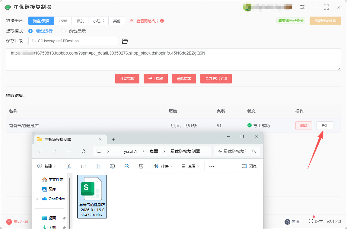347x229 pixels.
Task: Open the breadcrumb ellipsis in address bar
Action: click(117, 151)
